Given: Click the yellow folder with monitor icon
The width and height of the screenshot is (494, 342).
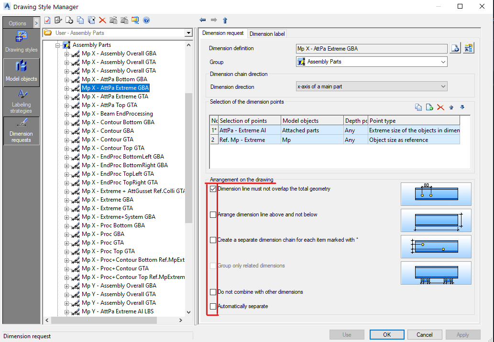Looking at the screenshot, I should pos(135,21).
